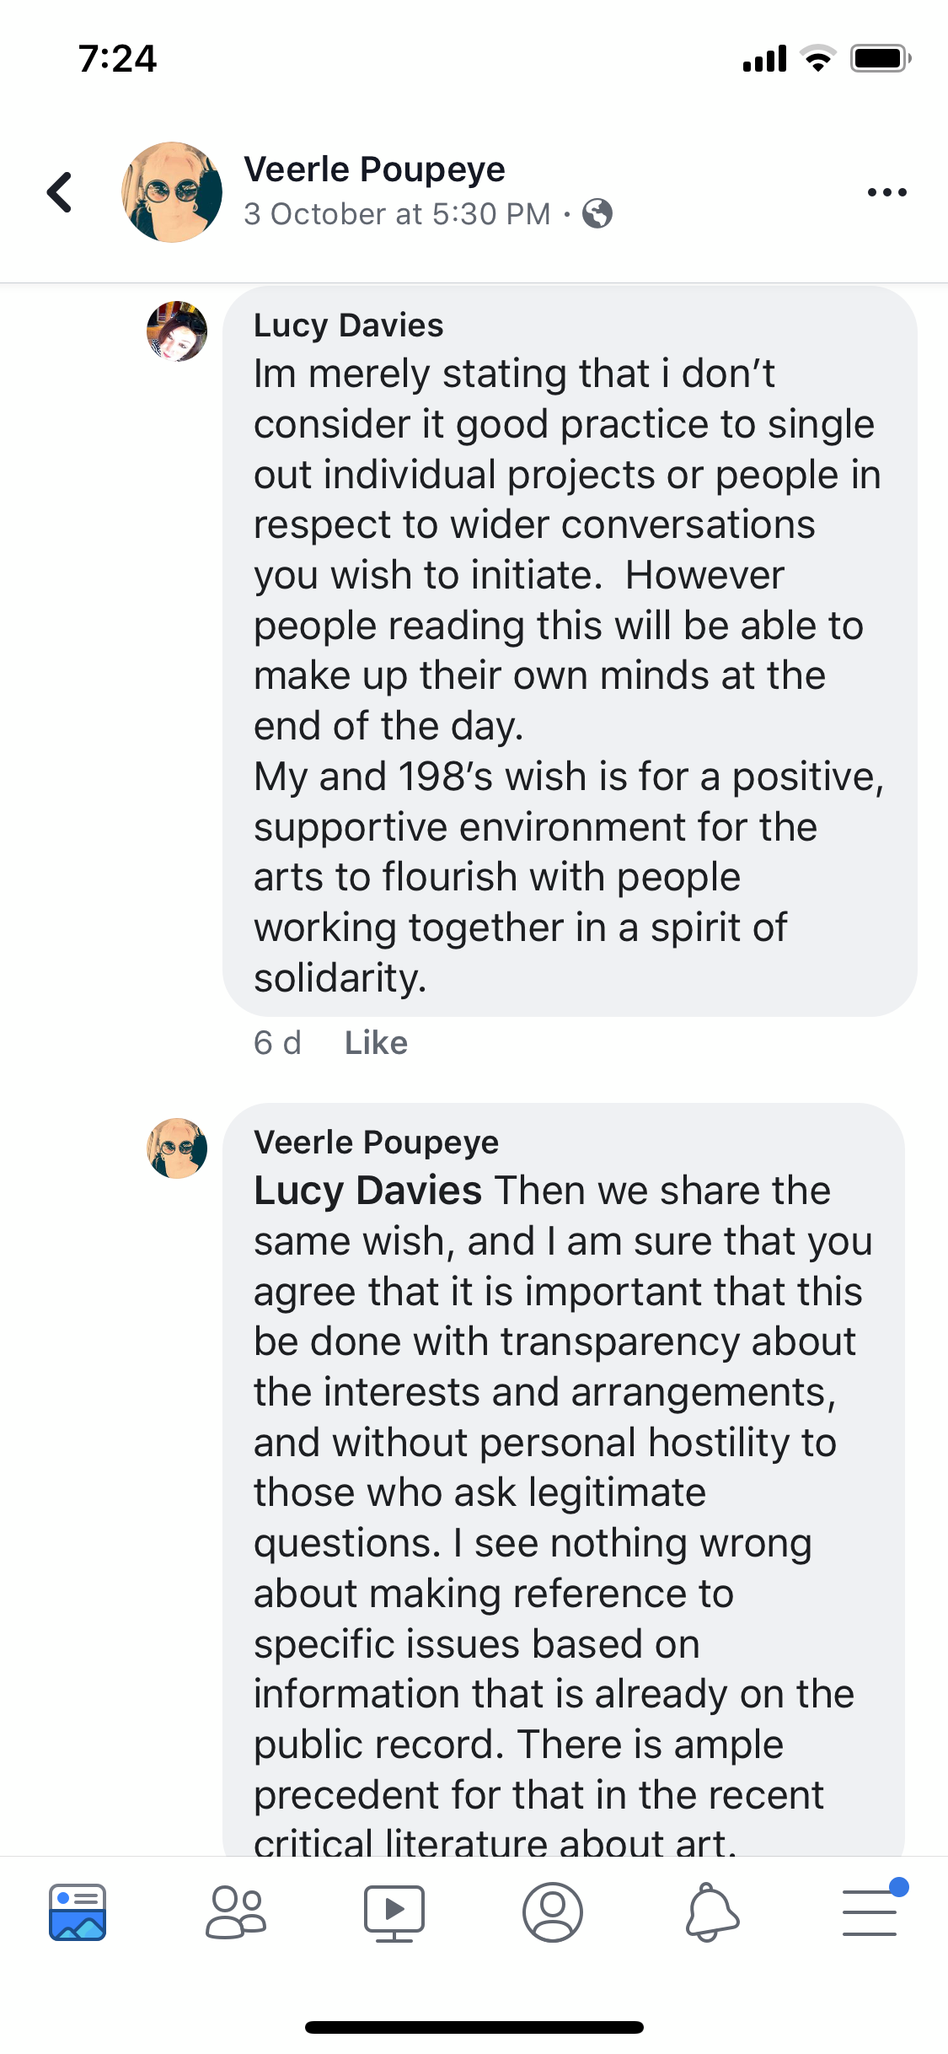Tap the battery icon in status bar
The height and width of the screenshot is (2054, 948).
(x=880, y=58)
